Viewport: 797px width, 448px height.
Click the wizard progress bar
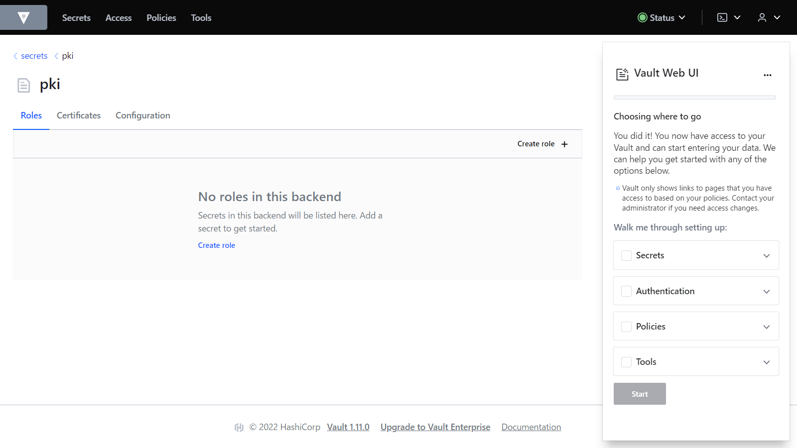click(x=694, y=98)
